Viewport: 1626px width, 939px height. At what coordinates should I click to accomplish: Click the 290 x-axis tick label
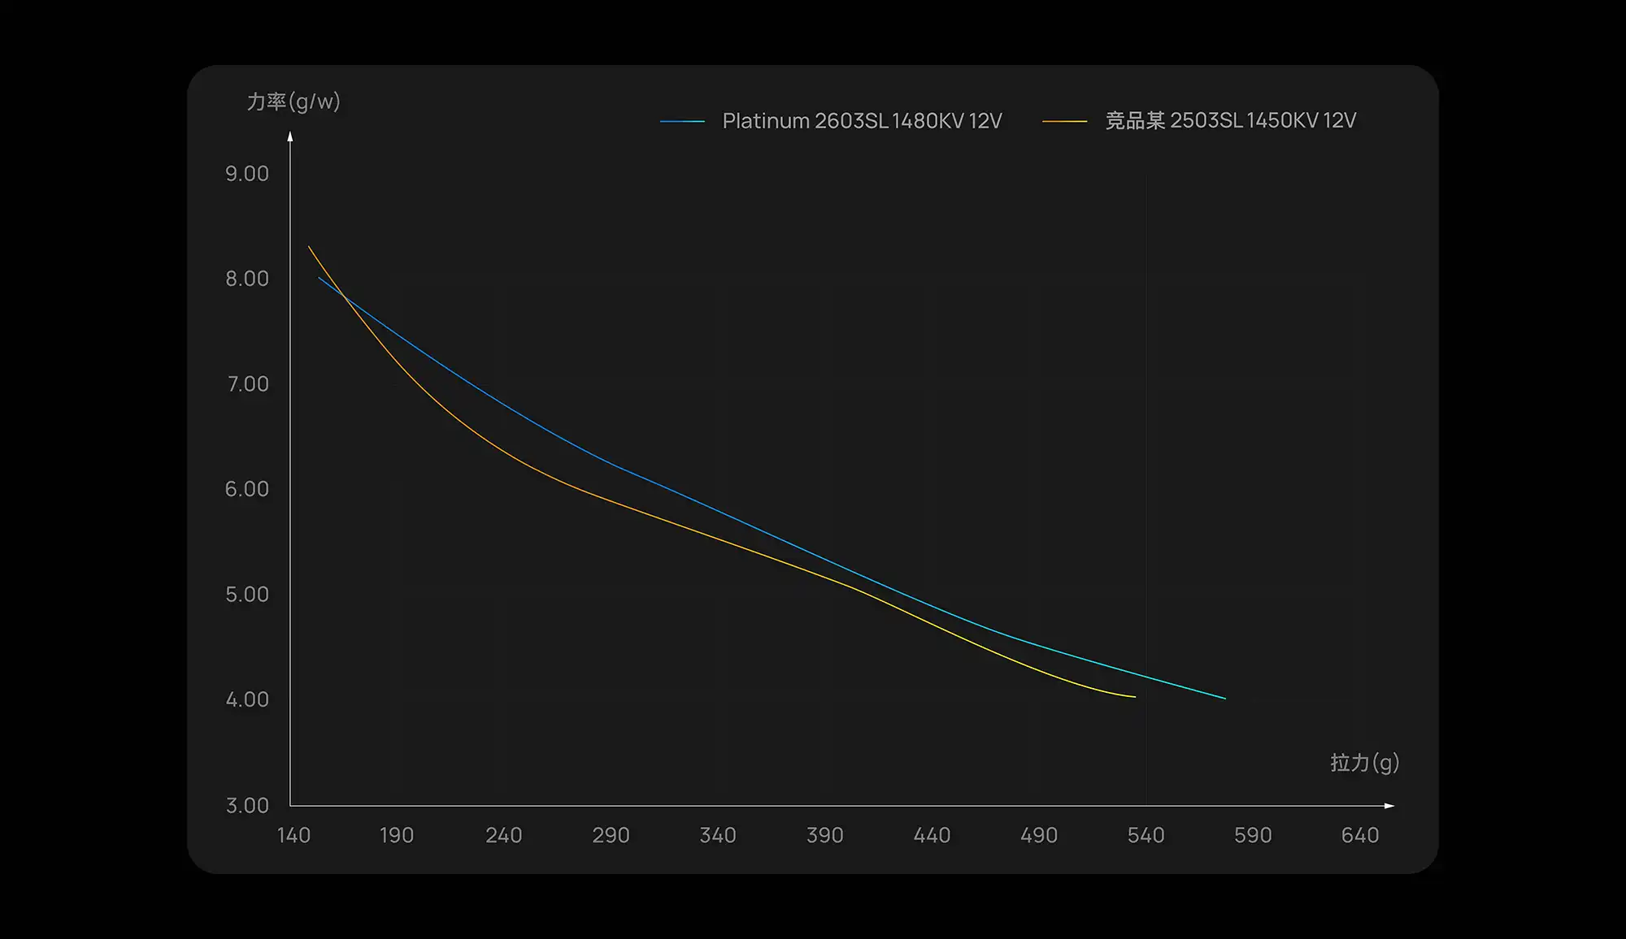(611, 835)
